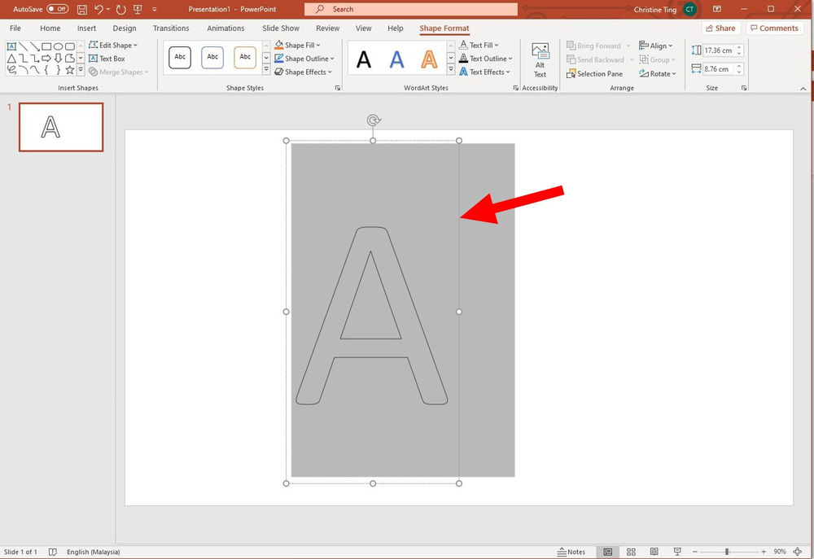Switch to Reading View in status bar
The height and width of the screenshot is (559, 814).
point(654,551)
